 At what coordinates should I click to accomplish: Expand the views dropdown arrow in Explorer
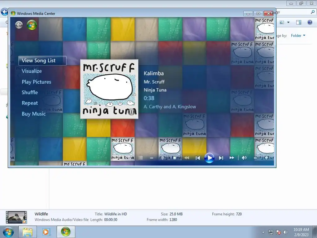(x=288, y=22)
